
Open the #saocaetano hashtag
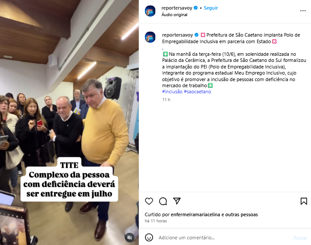tap(197, 92)
